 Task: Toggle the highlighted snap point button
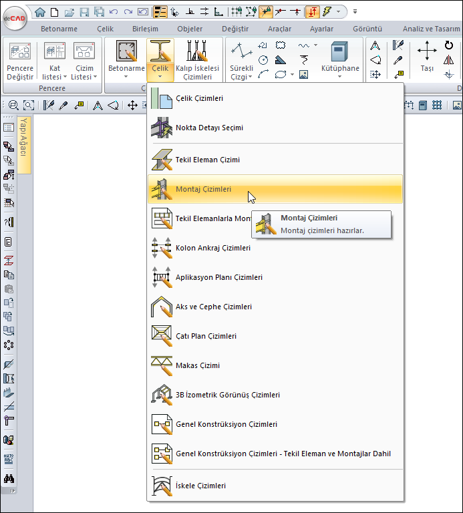pyautogui.click(x=265, y=11)
